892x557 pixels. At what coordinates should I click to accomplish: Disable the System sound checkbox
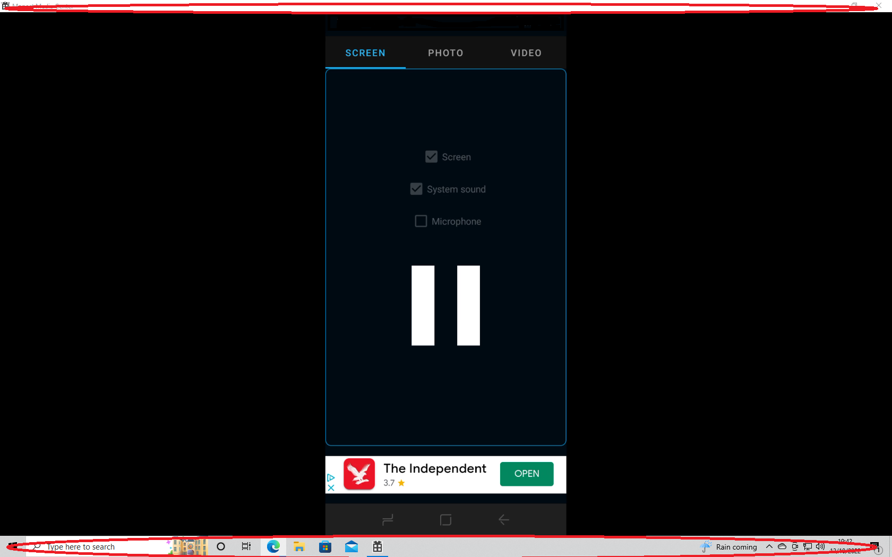[x=416, y=189]
